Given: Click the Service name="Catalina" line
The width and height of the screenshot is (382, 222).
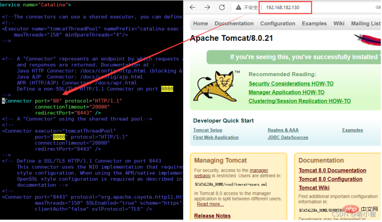Looking at the screenshot, I should point(36,5).
